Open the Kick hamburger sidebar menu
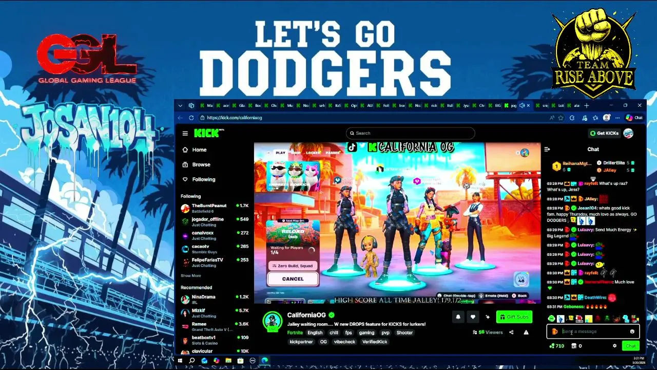Image resolution: width=657 pixels, height=370 pixels. pyautogui.click(x=185, y=133)
